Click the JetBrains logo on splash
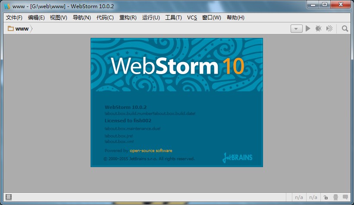This screenshot has height=205, width=354. click(x=238, y=157)
